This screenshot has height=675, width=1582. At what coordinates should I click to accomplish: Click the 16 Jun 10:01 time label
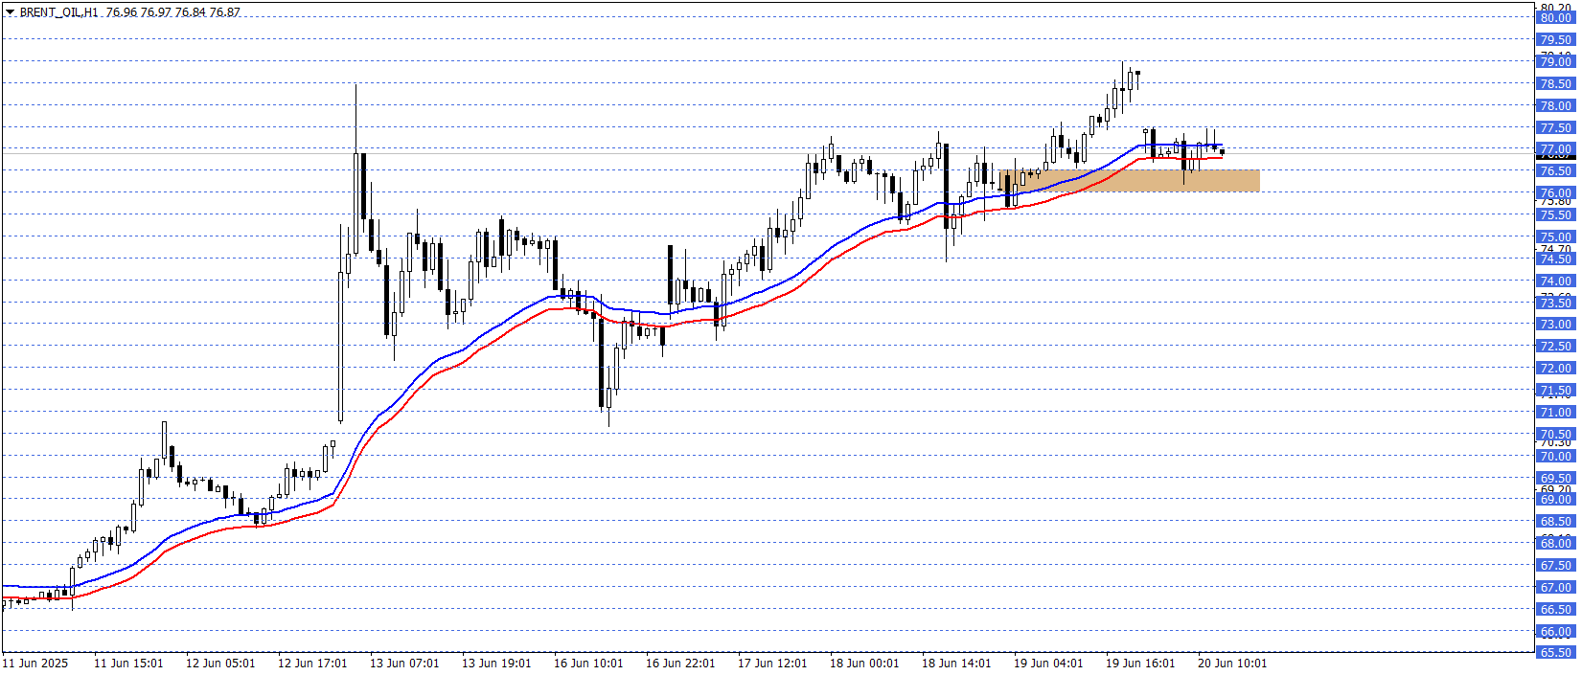[x=588, y=664]
